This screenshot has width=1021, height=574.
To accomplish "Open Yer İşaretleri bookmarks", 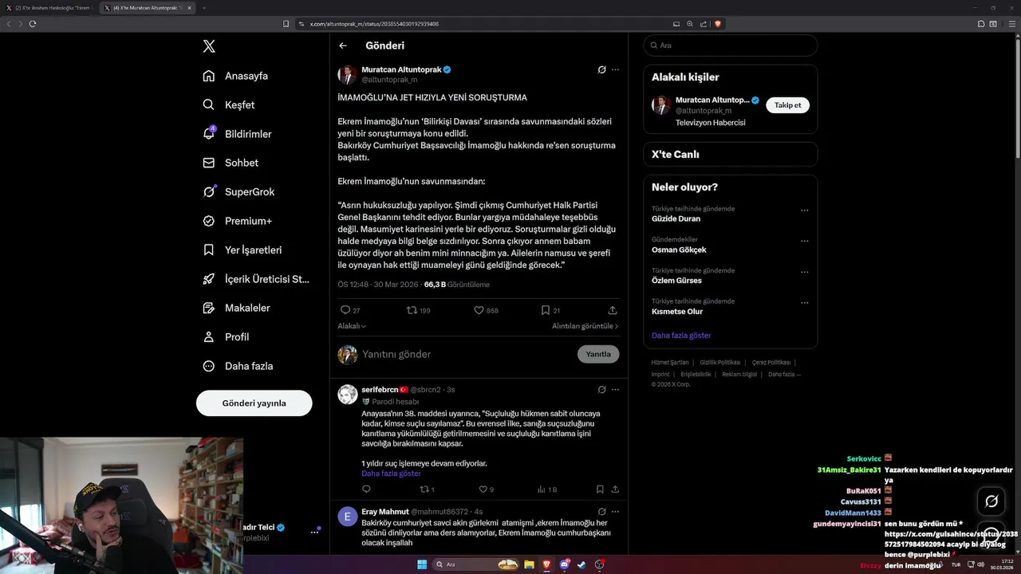I will [x=242, y=250].
